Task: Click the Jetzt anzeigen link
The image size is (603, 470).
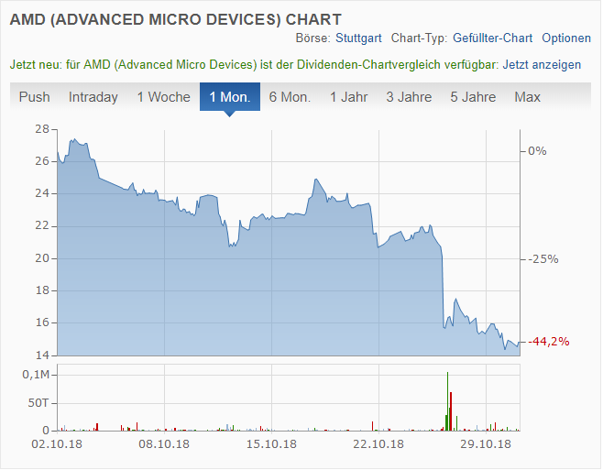Action: click(x=542, y=65)
